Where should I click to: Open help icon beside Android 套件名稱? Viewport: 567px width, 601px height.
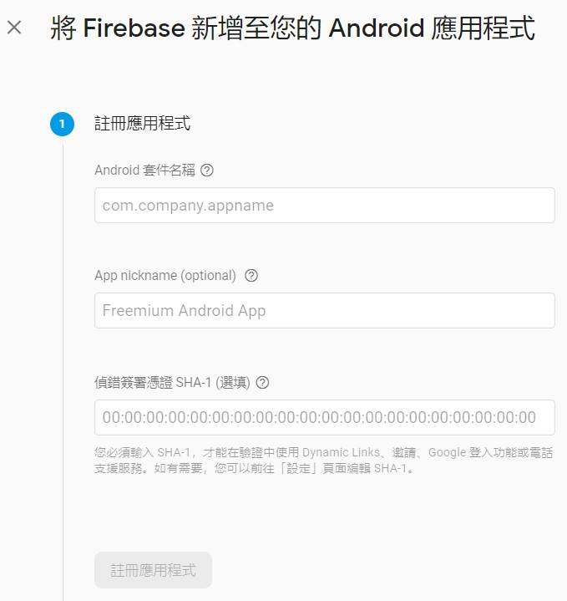[x=207, y=170]
